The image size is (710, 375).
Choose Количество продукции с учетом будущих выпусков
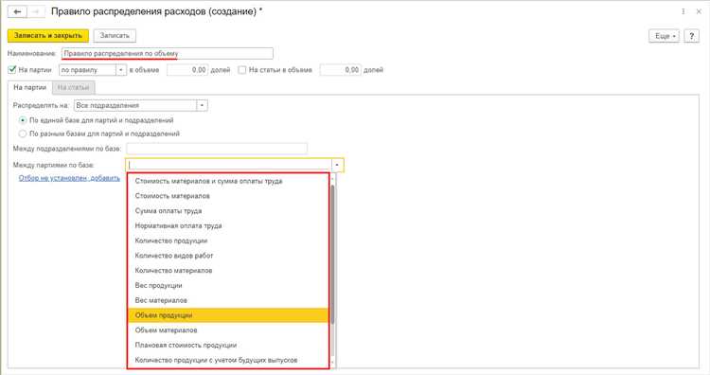(228, 360)
